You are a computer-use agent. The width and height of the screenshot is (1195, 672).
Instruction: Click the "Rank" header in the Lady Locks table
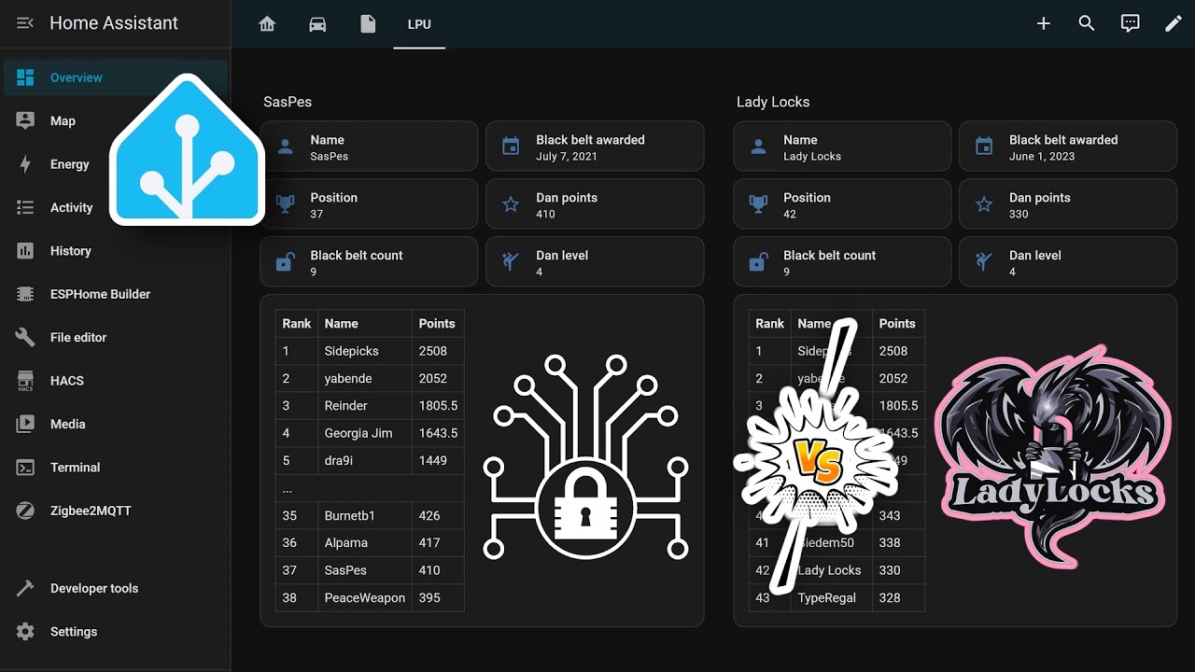[x=770, y=324]
